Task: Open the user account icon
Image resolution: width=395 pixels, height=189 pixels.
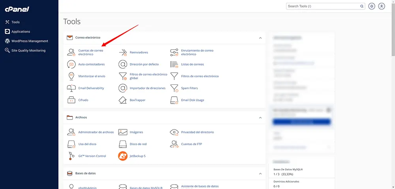Action: 382,6
